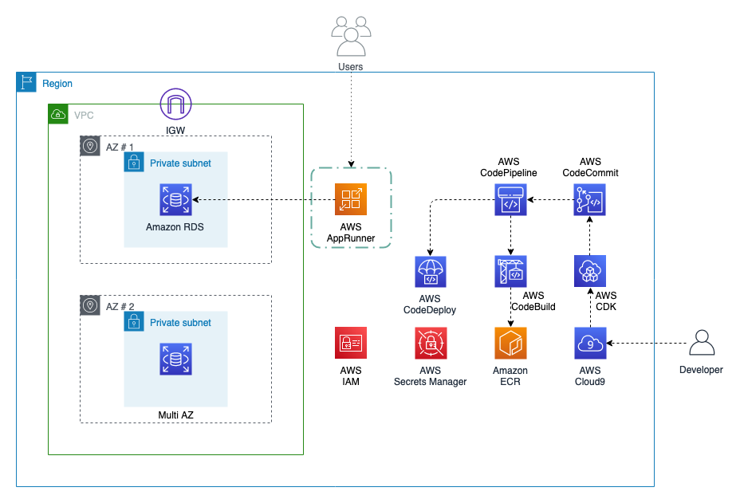Image resolution: width=740 pixels, height=503 pixels.
Task: Click 'Private subnet' label in AZ # 2
Action: (x=180, y=323)
